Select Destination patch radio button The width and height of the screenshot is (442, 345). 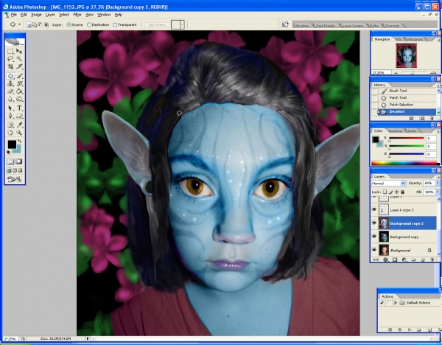89,25
